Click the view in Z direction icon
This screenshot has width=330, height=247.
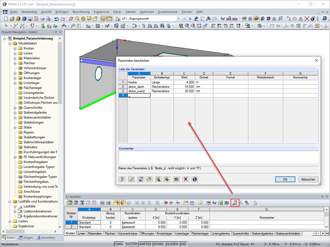click(x=231, y=26)
